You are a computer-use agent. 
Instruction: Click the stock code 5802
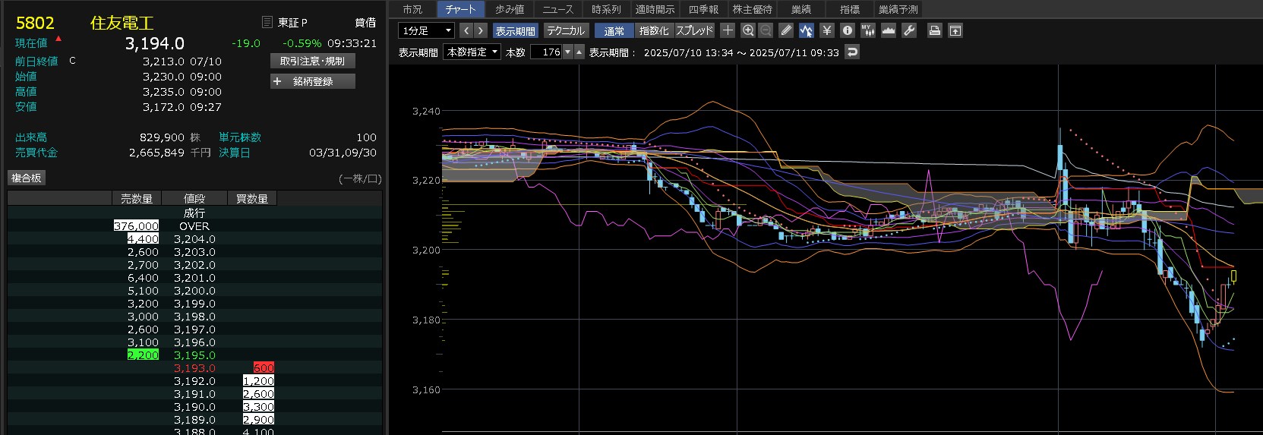(x=35, y=23)
